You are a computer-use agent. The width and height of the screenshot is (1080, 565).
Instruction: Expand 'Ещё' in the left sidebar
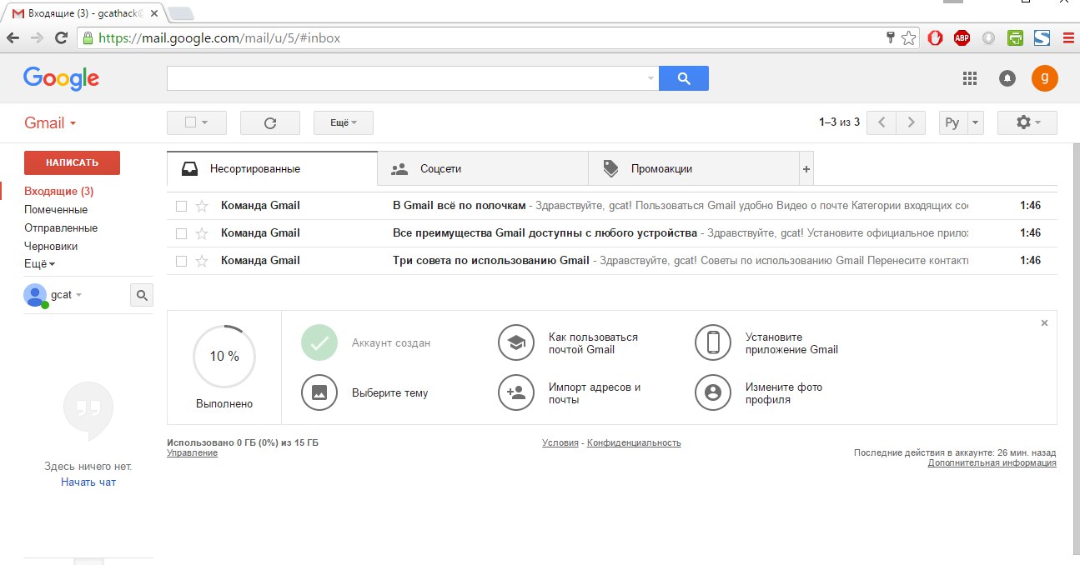pos(39,264)
